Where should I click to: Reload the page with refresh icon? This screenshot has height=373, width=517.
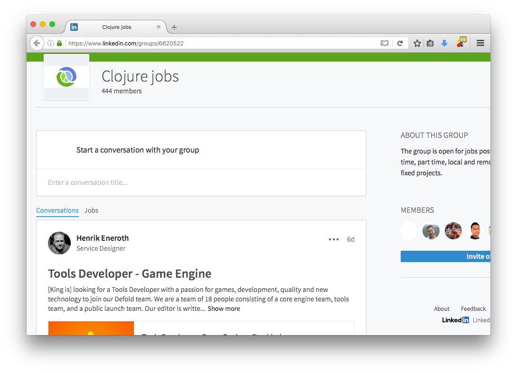400,43
